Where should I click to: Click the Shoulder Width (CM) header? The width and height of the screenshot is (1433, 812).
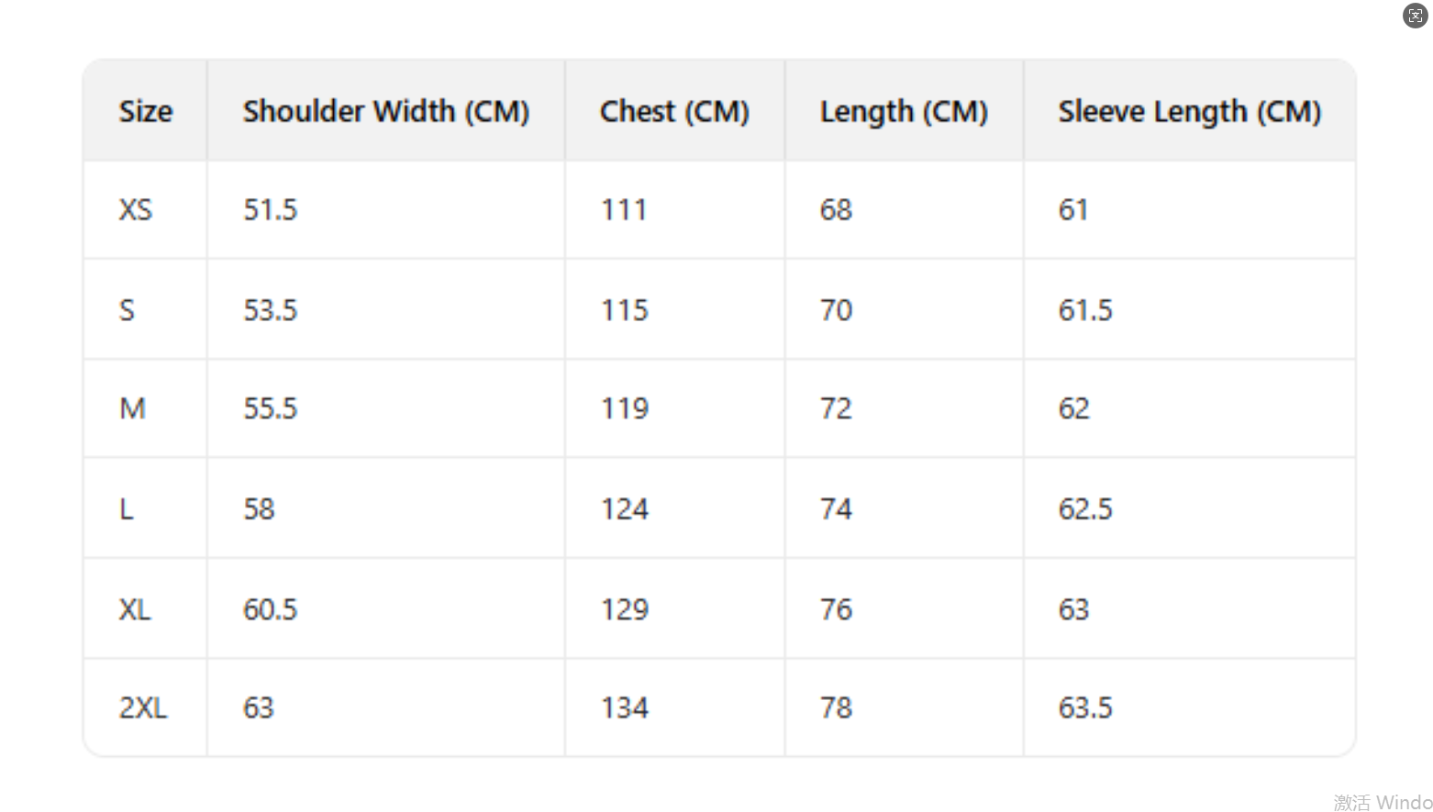[386, 111]
